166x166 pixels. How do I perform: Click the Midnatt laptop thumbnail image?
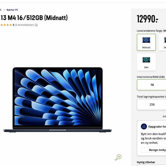click(x=146, y=40)
